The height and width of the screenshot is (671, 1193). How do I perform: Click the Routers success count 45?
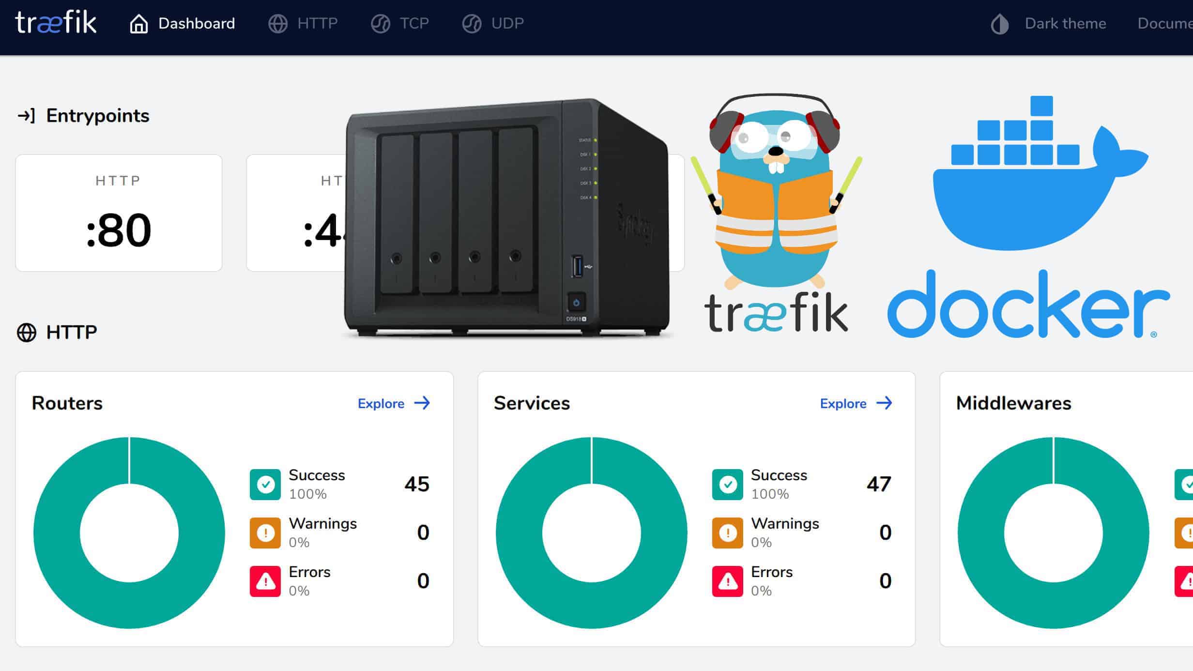417,484
